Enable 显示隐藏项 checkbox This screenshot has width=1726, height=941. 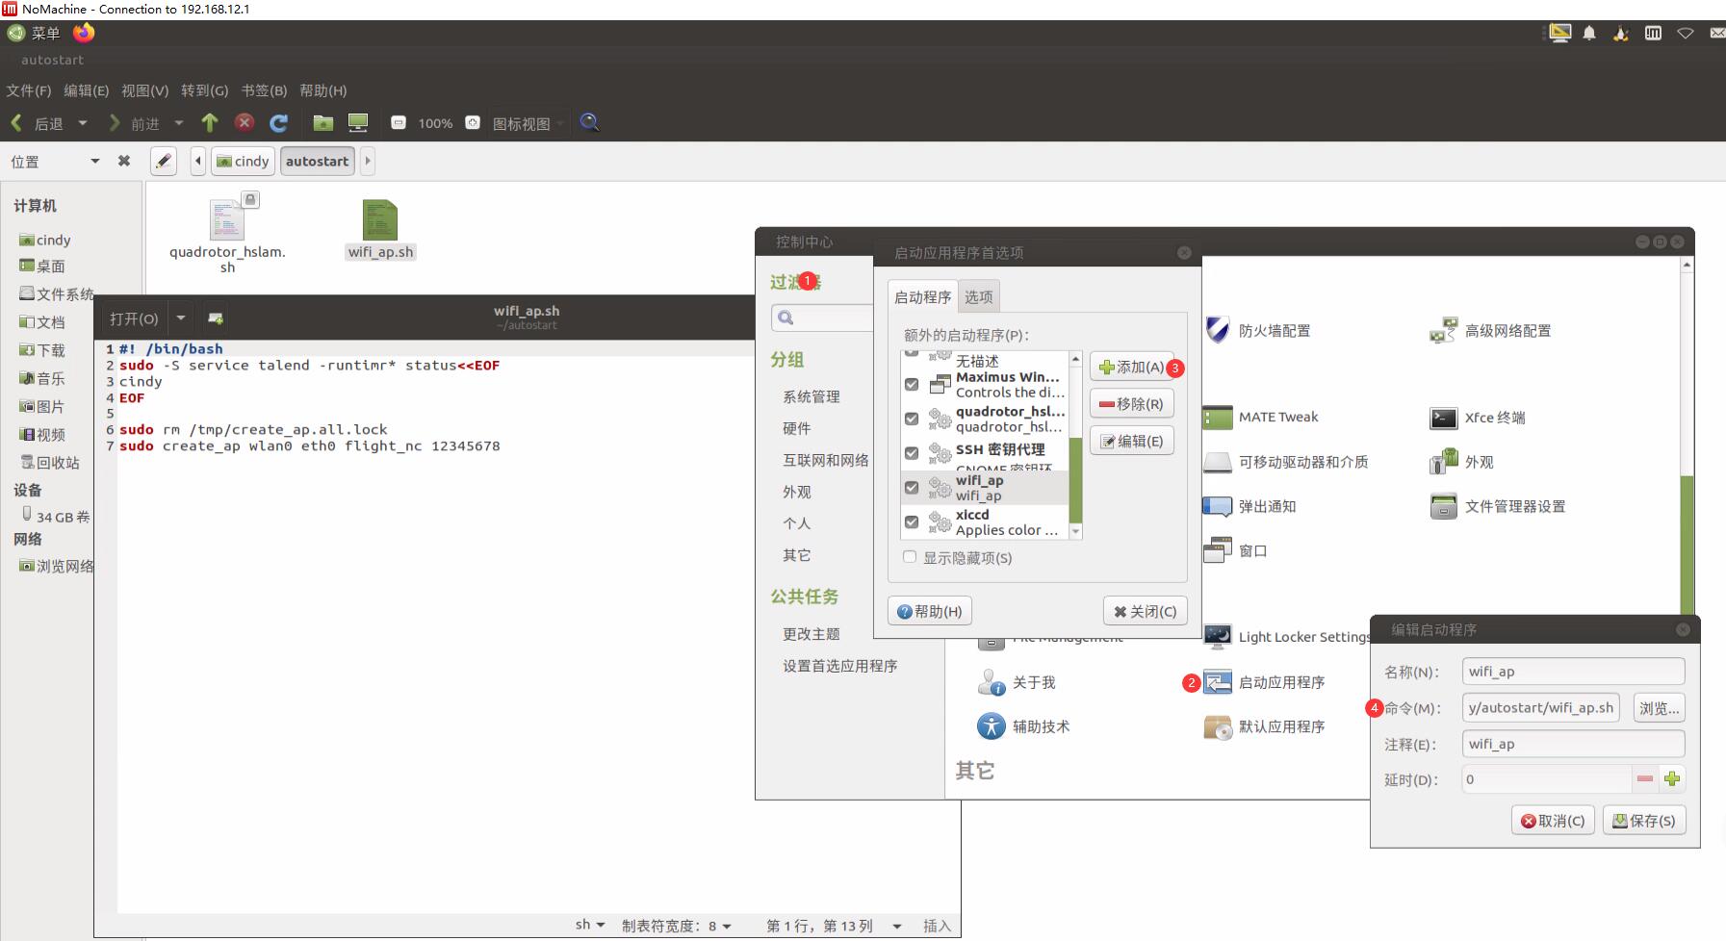pos(910,557)
